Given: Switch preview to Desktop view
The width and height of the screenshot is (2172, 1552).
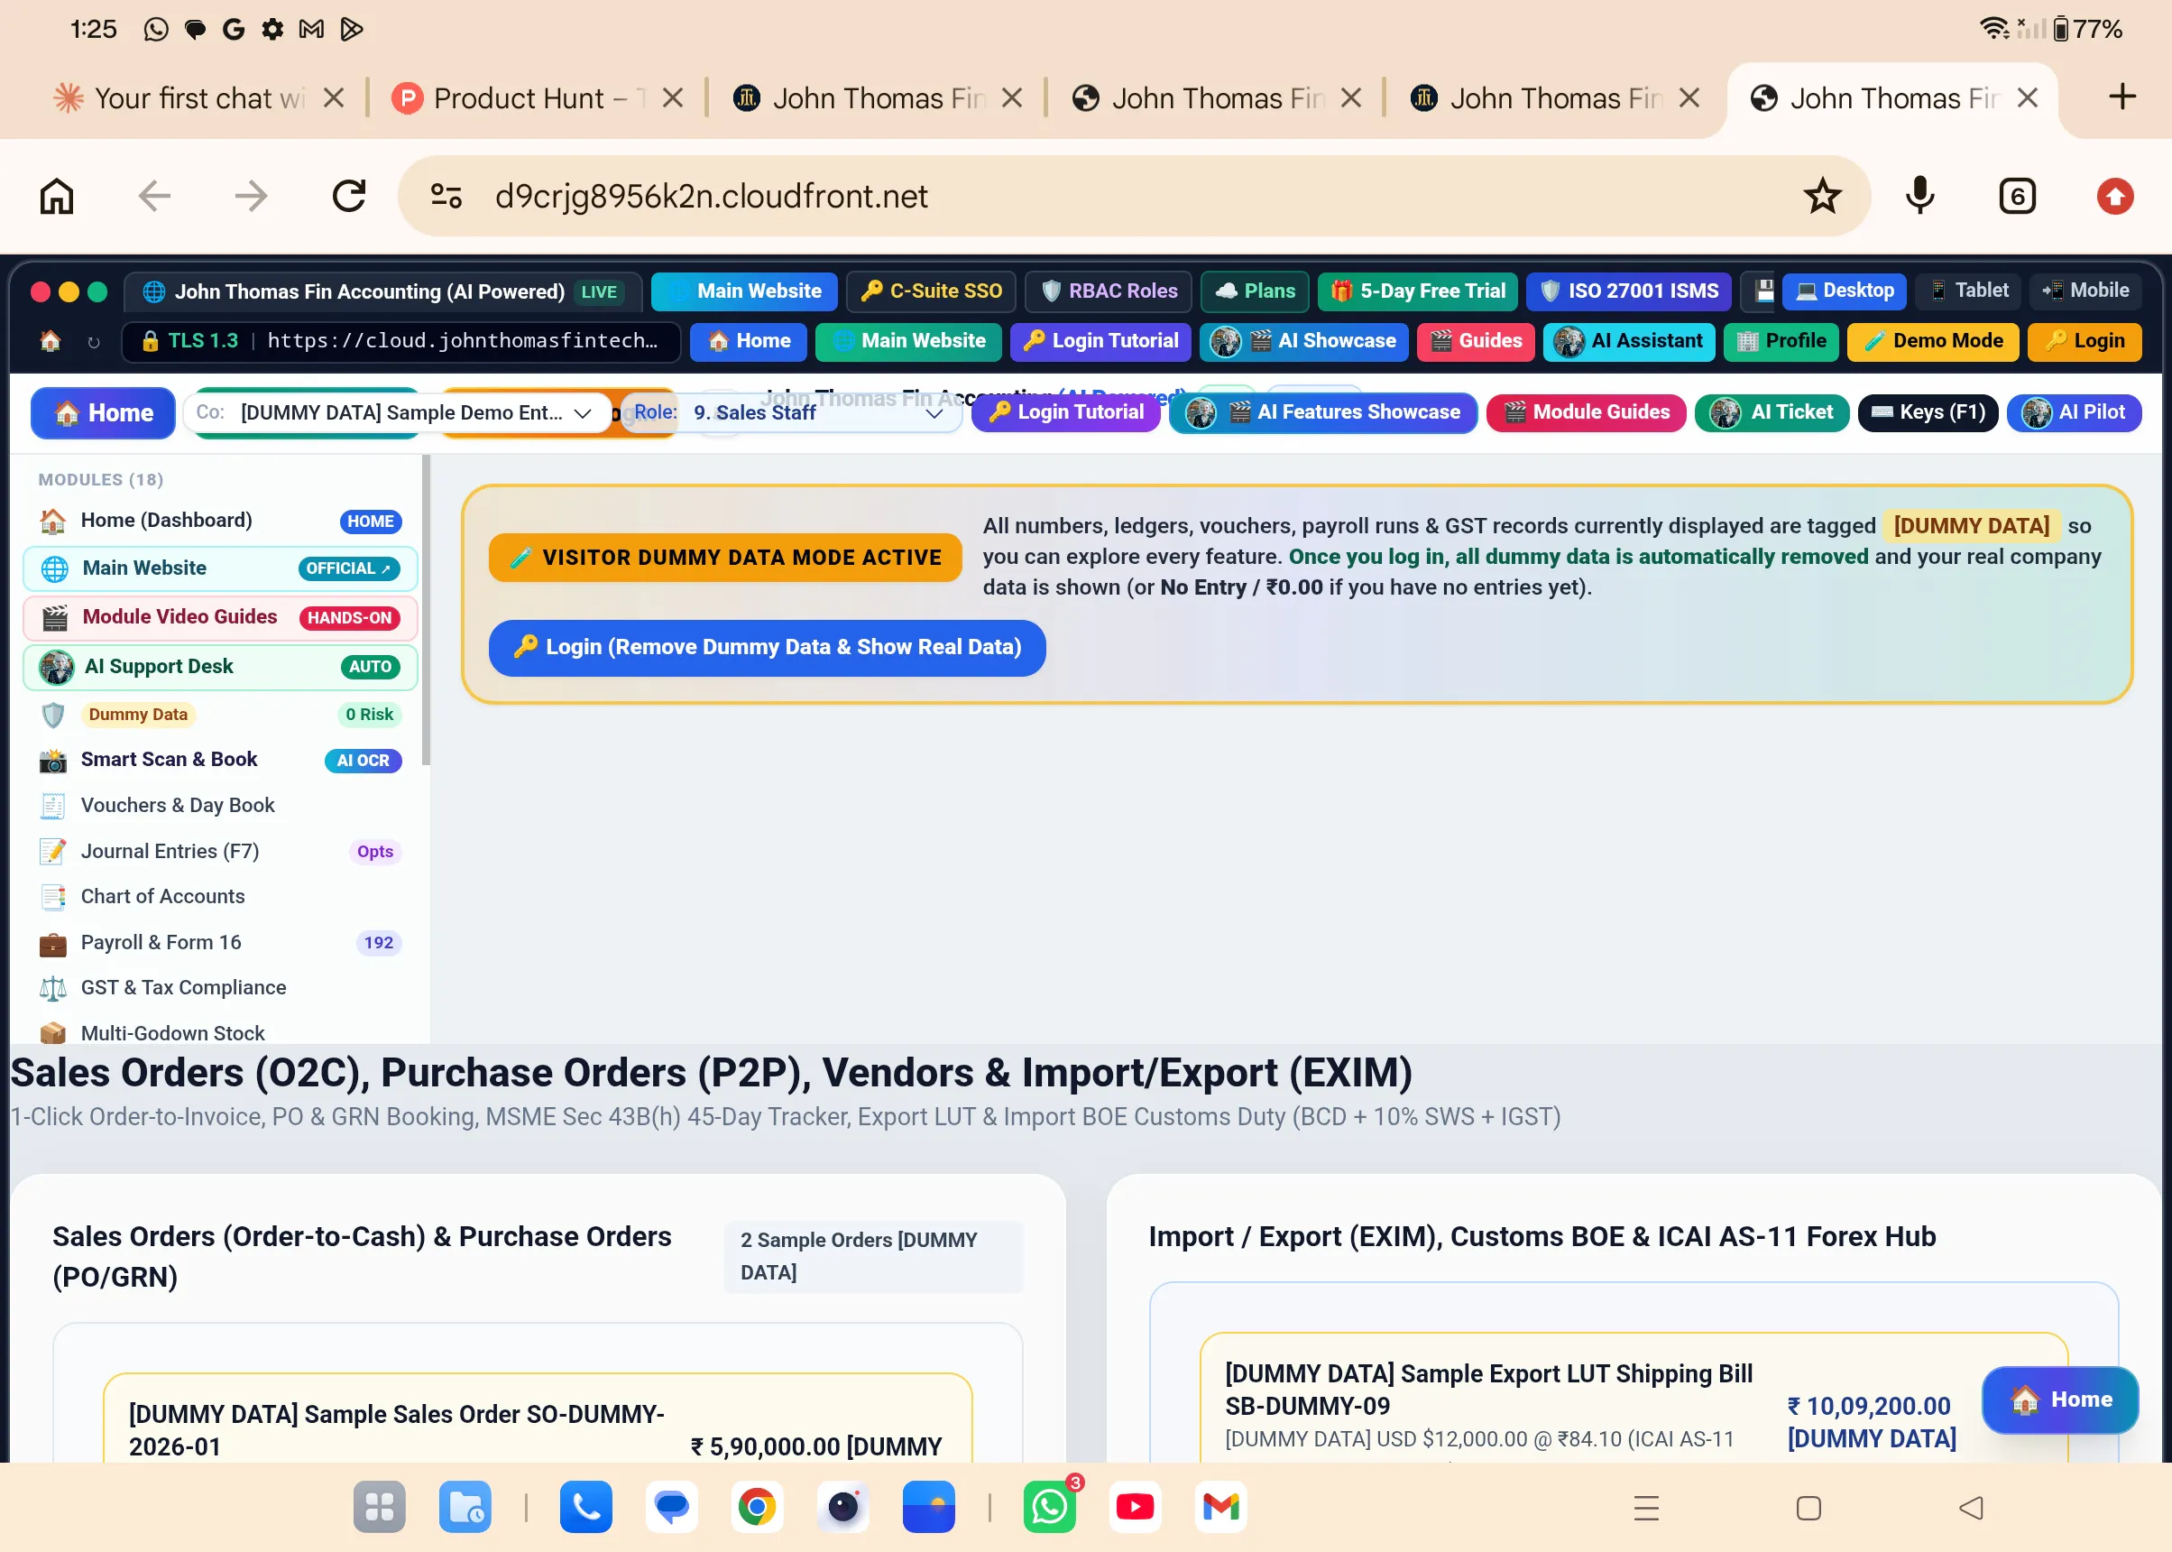Looking at the screenshot, I should [x=1845, y=291].
